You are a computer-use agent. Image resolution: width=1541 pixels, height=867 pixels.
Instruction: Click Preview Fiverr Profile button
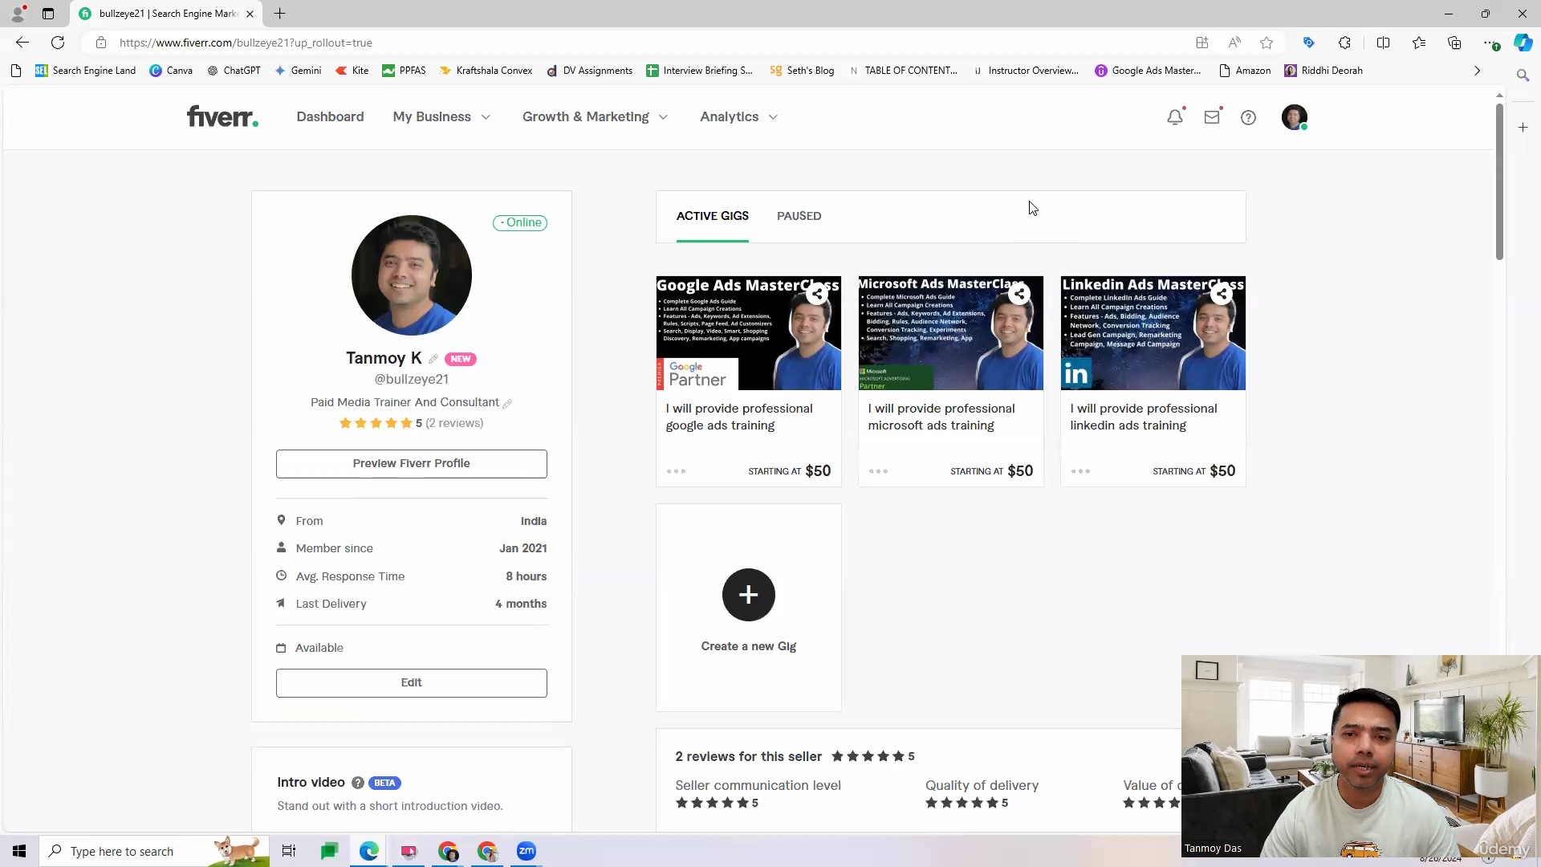pos(411,464)
